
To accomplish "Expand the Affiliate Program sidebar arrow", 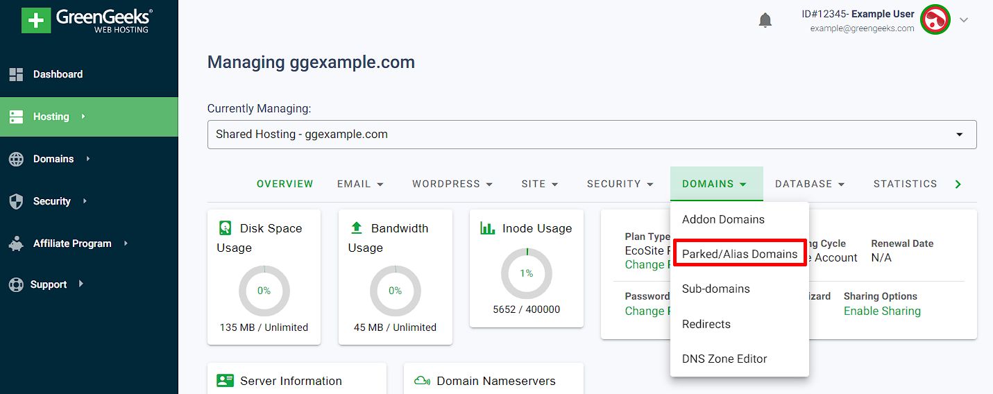I will tap(126, 243).
